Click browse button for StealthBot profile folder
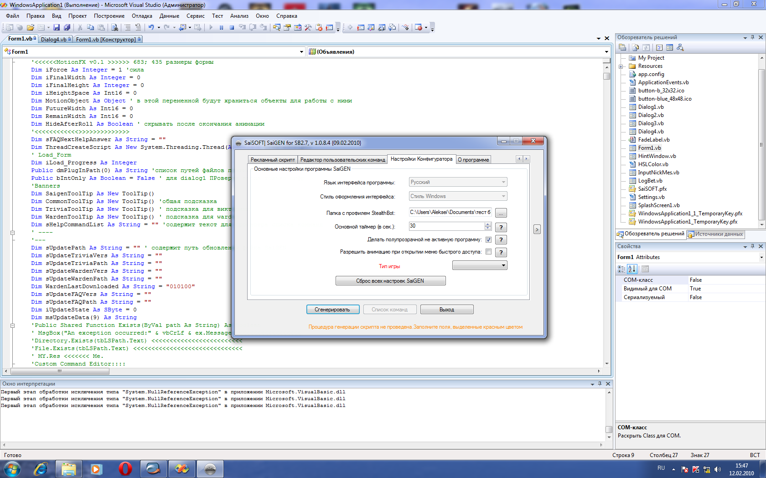Image resolution: width=766 pixels, height=478 pixels. pos(501,213)
